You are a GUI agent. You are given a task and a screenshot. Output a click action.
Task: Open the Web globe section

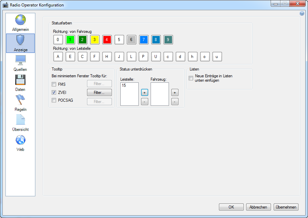pos(20,143)
